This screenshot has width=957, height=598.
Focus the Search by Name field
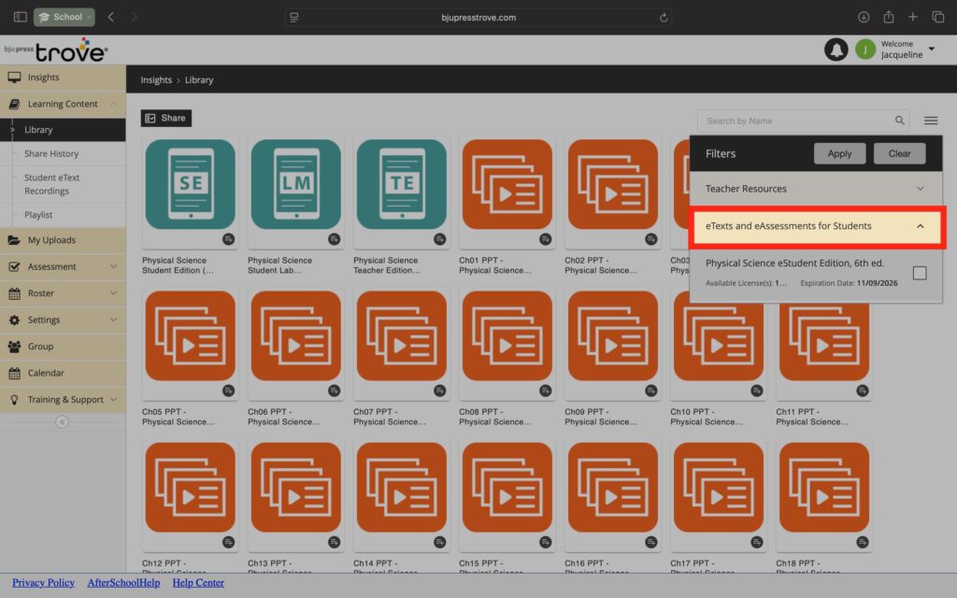pos(803,121)
